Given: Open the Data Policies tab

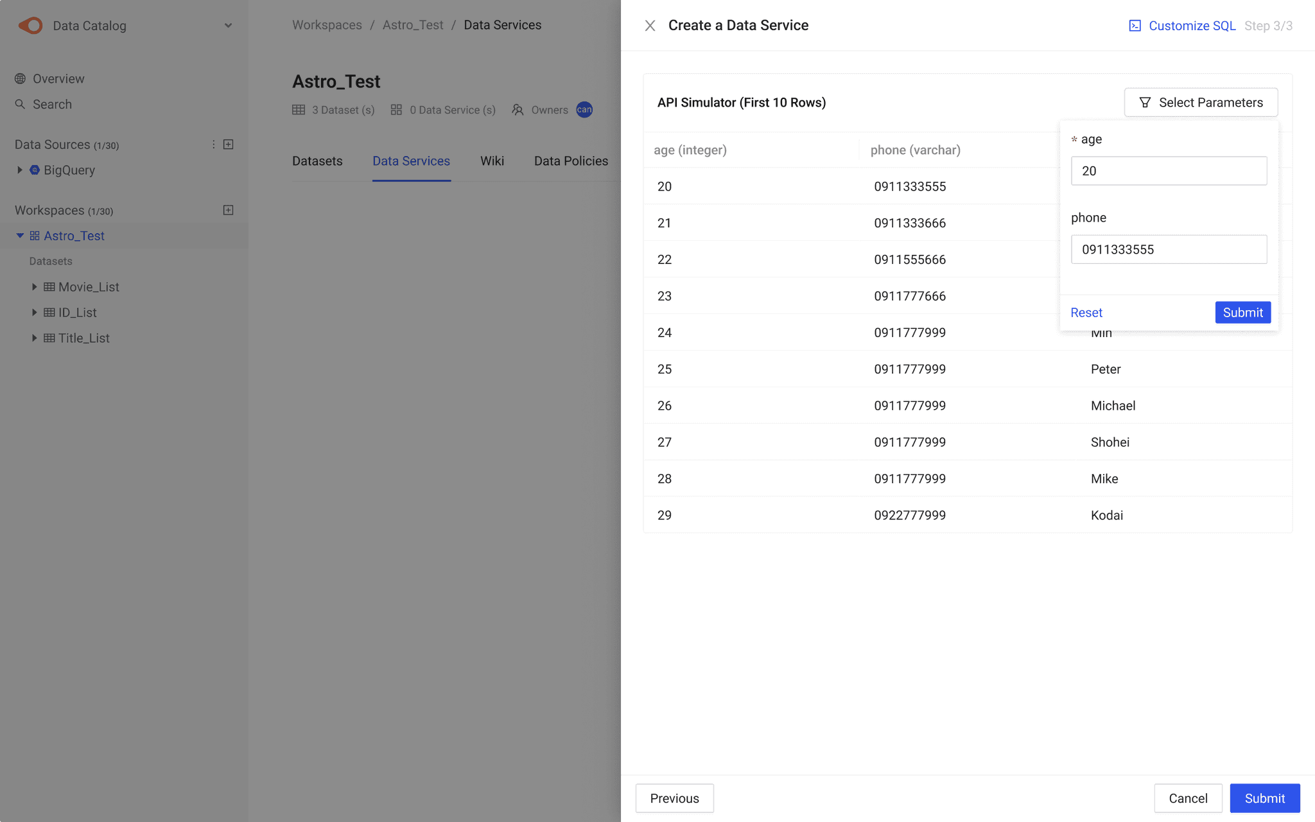Looking at the screenshot, I should click(x=571, y=161).
